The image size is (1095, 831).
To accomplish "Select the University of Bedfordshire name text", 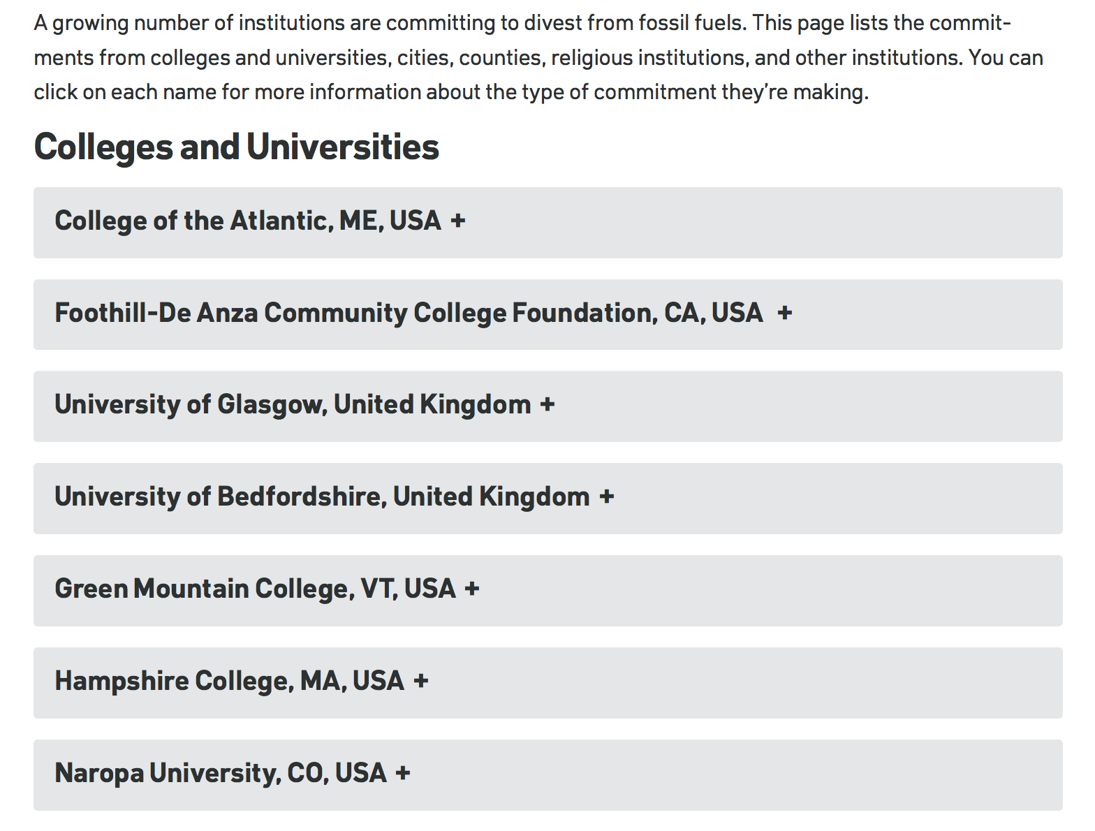I will pos(322,497).
